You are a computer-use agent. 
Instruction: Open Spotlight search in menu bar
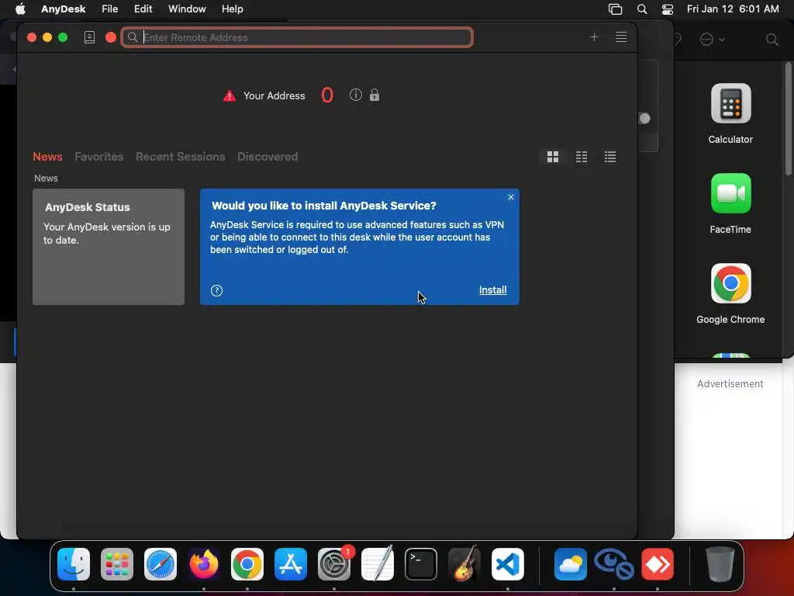pyautogui.click(x=641, y=9)
